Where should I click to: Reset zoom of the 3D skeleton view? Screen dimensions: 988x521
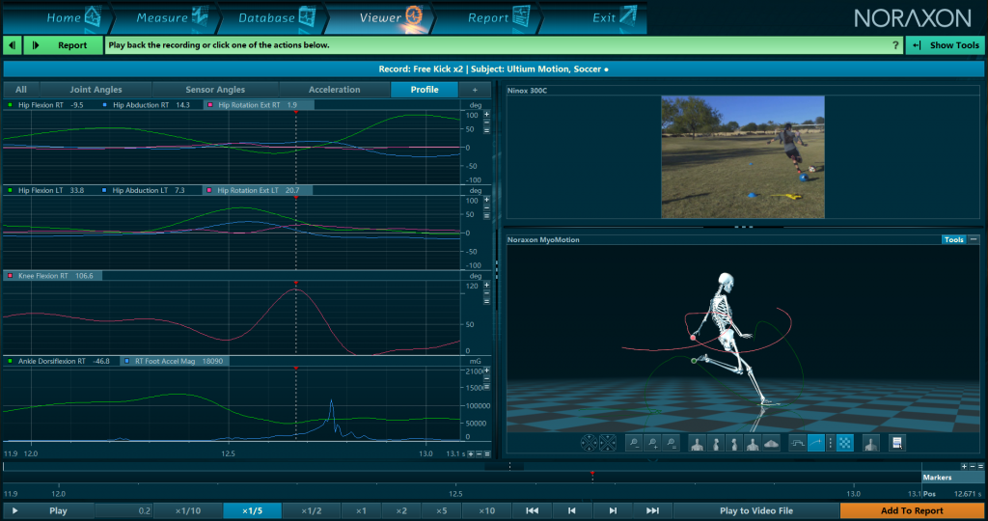(x=672, y=443)
